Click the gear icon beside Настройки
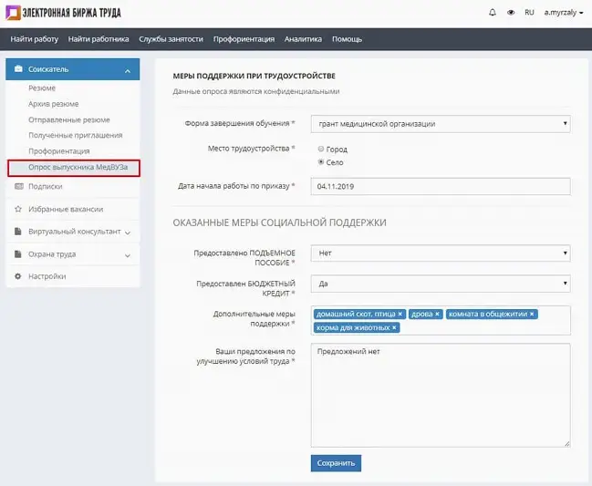This screenshot has height=486, width=592. click(x=18, y=276)
